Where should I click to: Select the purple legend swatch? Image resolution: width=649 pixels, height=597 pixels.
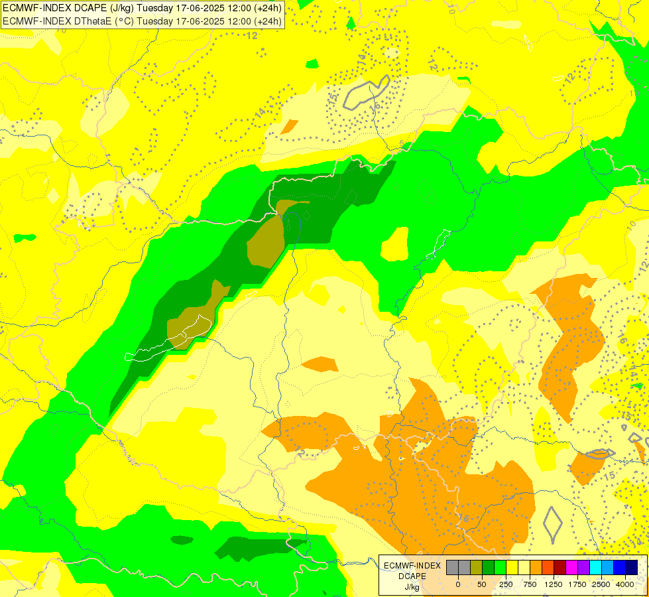coord(583,568)
